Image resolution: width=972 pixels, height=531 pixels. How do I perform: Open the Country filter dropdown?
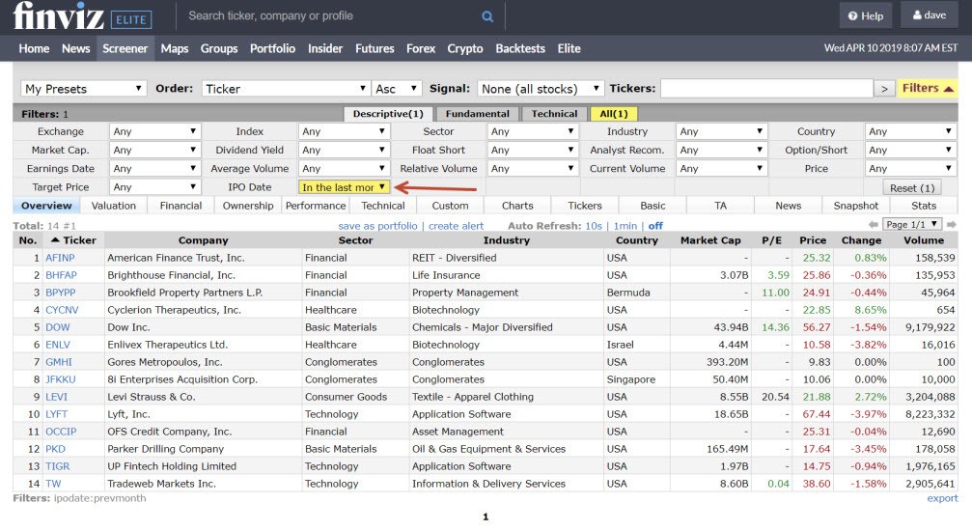(910, 131)
